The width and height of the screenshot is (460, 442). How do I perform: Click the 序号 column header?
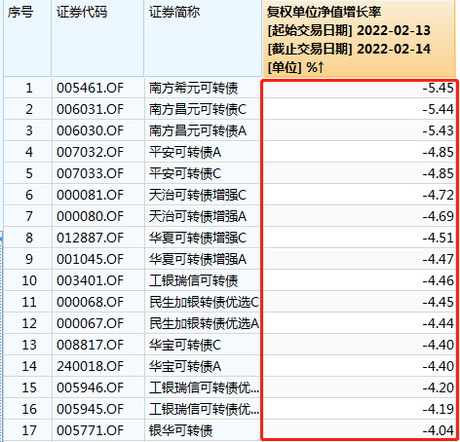coord(20,13)
